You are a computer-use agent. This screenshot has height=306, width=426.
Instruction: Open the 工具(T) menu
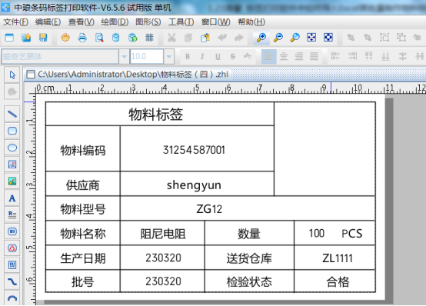click(181, 22)
